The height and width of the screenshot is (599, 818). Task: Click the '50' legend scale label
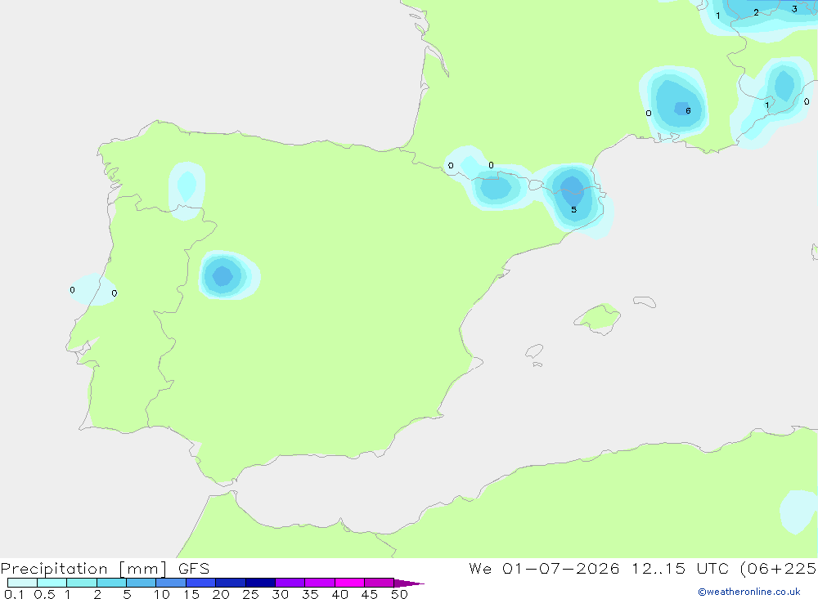pos(399,594)
